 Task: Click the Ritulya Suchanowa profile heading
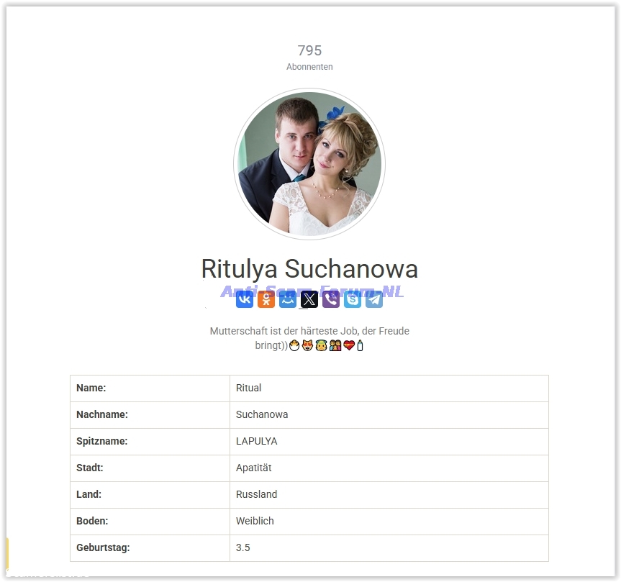309,269
